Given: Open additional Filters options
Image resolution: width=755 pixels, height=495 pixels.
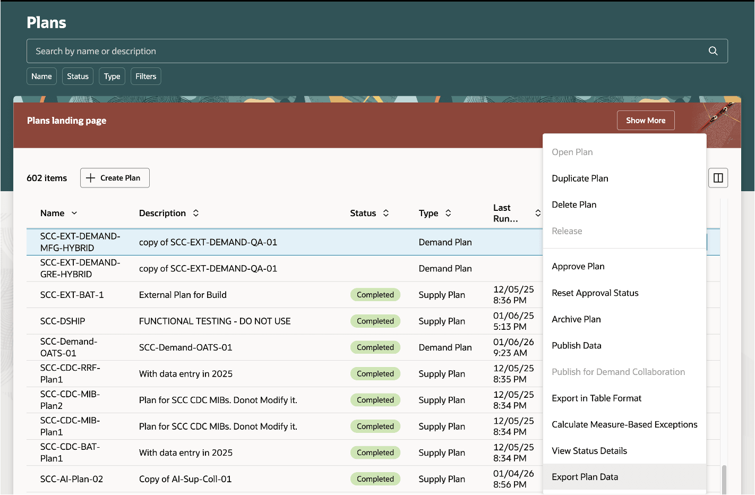Looking at the screenshot, I should pyautogui.click(x=145, y=76).
